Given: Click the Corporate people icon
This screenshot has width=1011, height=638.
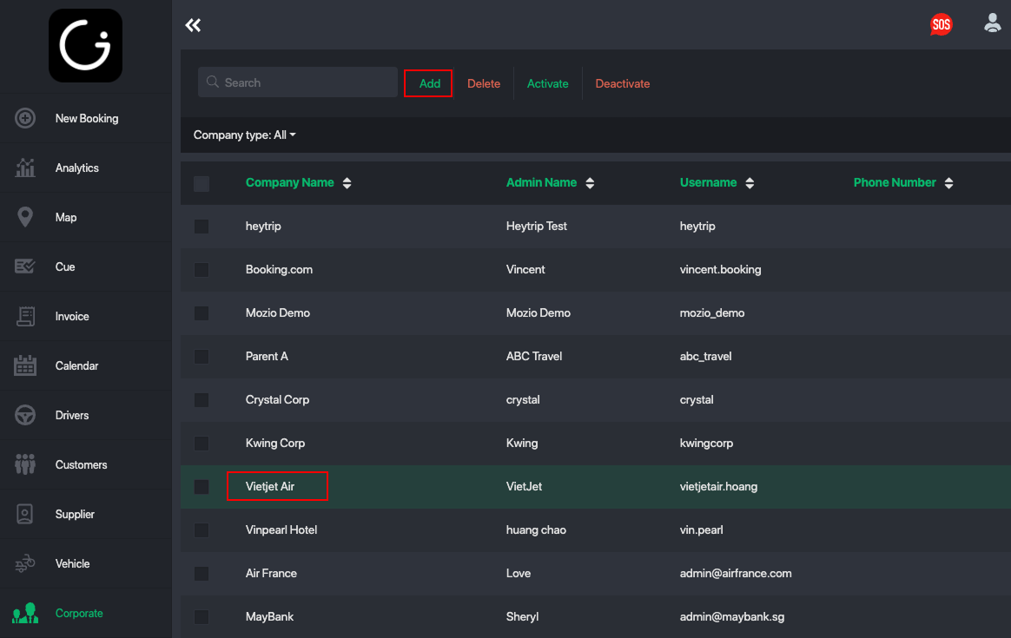Looking at the screenshot, I should (25, 613).
